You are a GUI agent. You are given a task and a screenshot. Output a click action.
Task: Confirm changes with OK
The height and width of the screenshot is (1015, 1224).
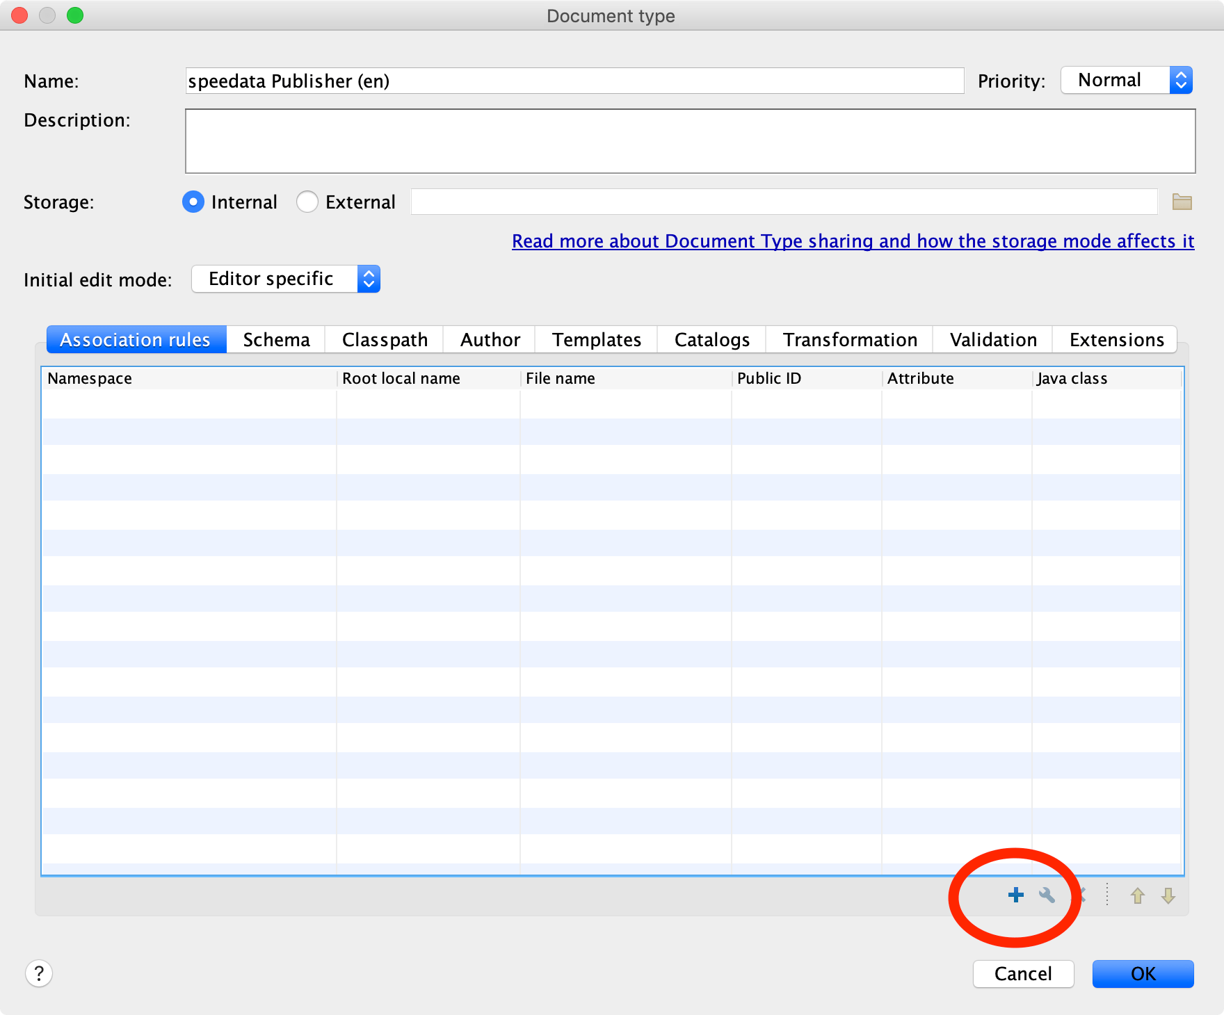[1143, 974]
